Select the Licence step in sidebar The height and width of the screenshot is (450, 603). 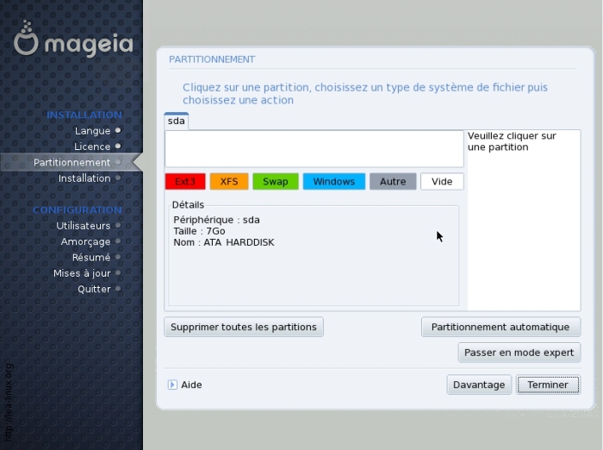tap(92, 147)
